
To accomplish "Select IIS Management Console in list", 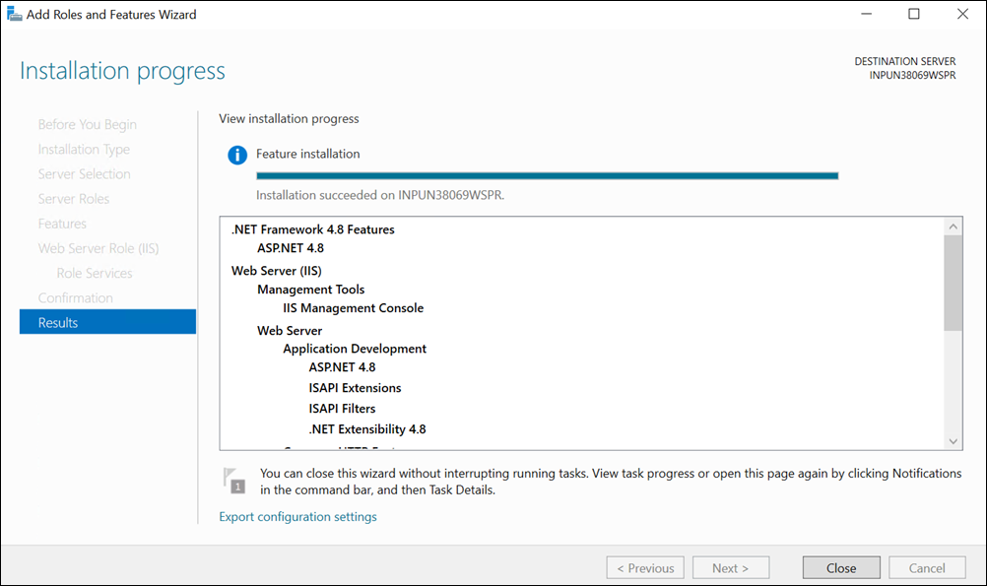I will pos(353,308).
